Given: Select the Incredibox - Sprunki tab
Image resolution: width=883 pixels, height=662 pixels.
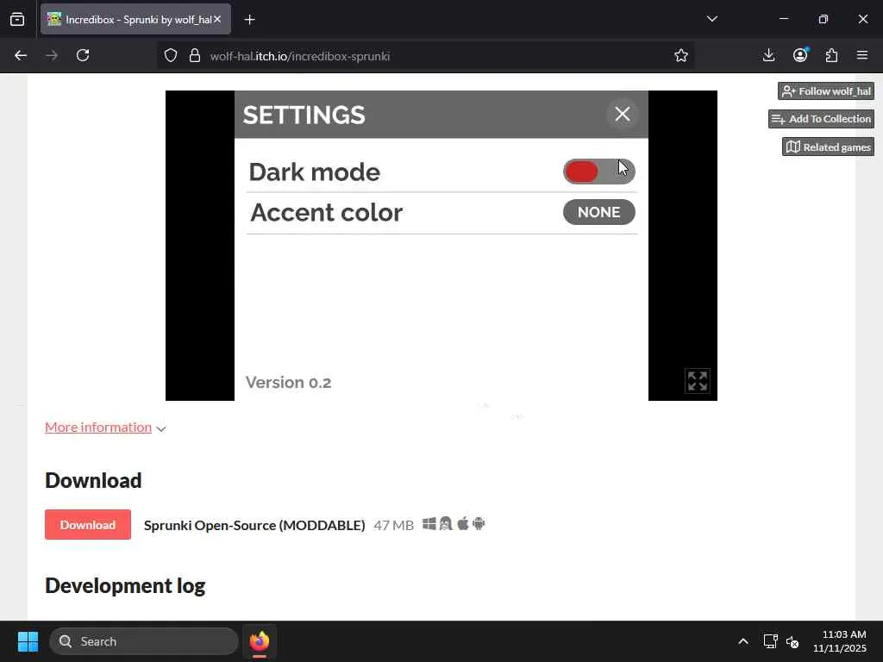Looking at the screenshot, I should 135,19.
